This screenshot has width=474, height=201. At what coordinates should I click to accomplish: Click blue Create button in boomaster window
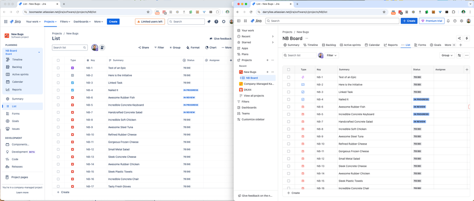(113, 22)
